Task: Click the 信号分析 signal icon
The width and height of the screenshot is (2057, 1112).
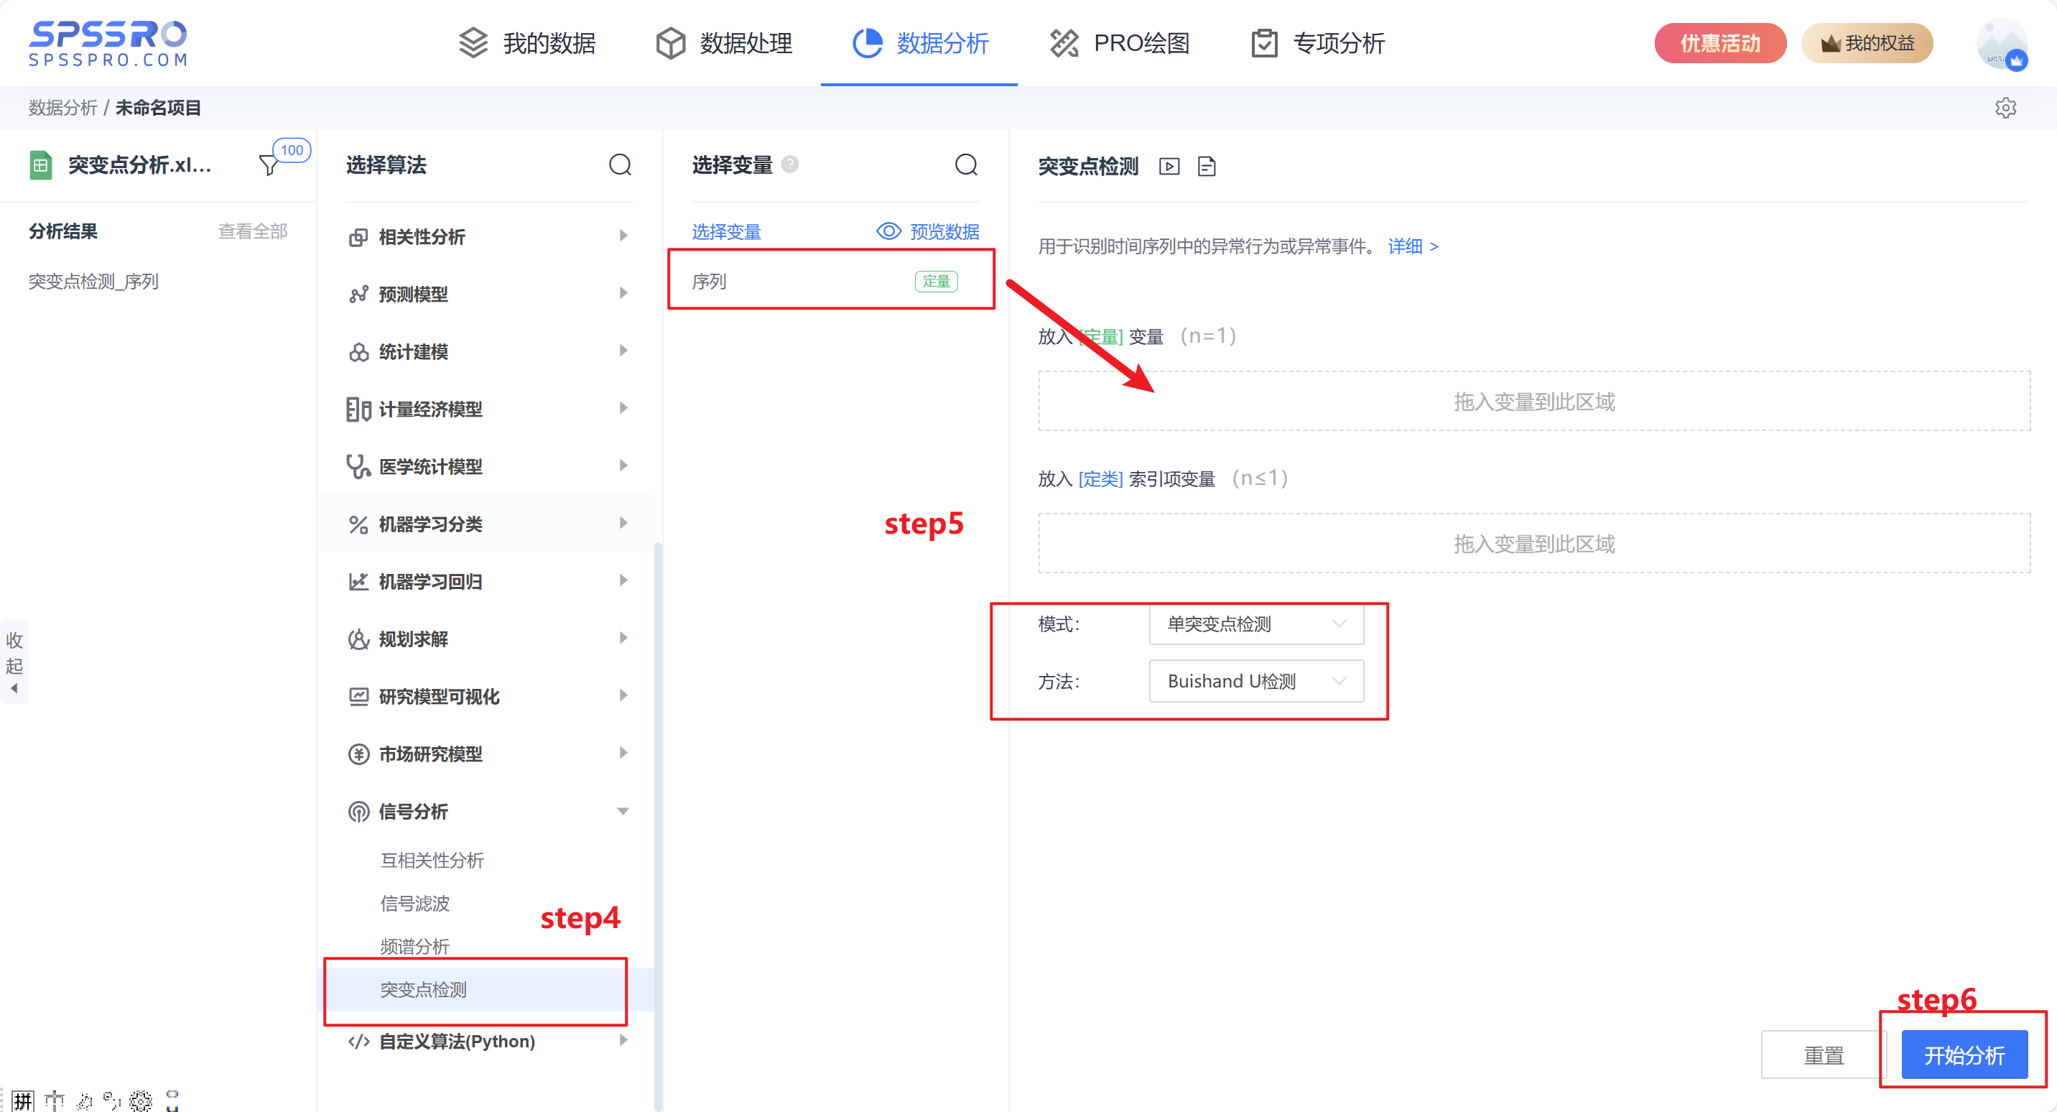Action: coord(358,812)
